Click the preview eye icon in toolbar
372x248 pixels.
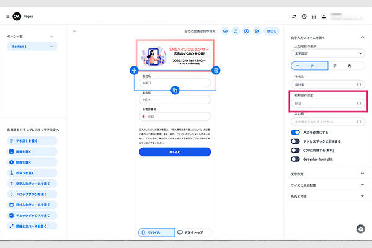coord(225,30)
